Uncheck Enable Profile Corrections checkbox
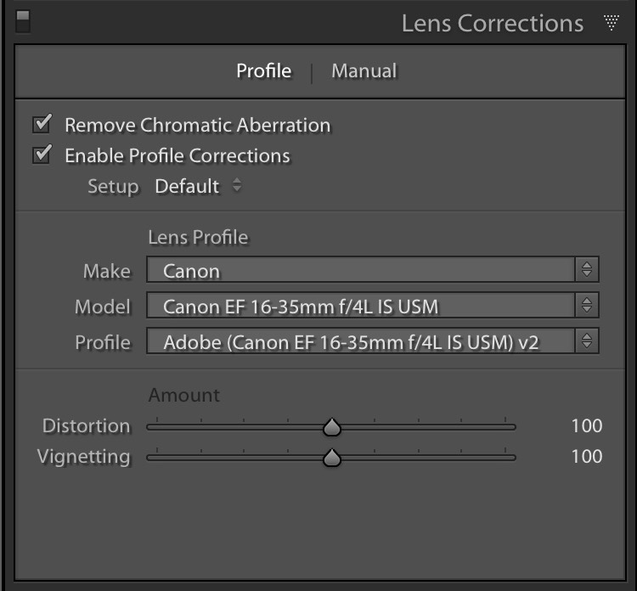637x591 pixels. [42, 155]
